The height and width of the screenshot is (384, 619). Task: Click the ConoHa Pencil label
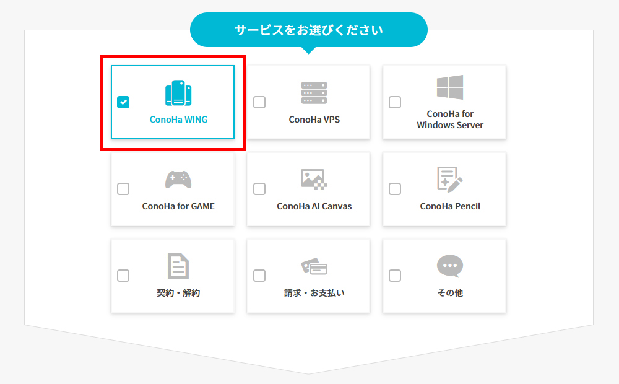(450, 206)
